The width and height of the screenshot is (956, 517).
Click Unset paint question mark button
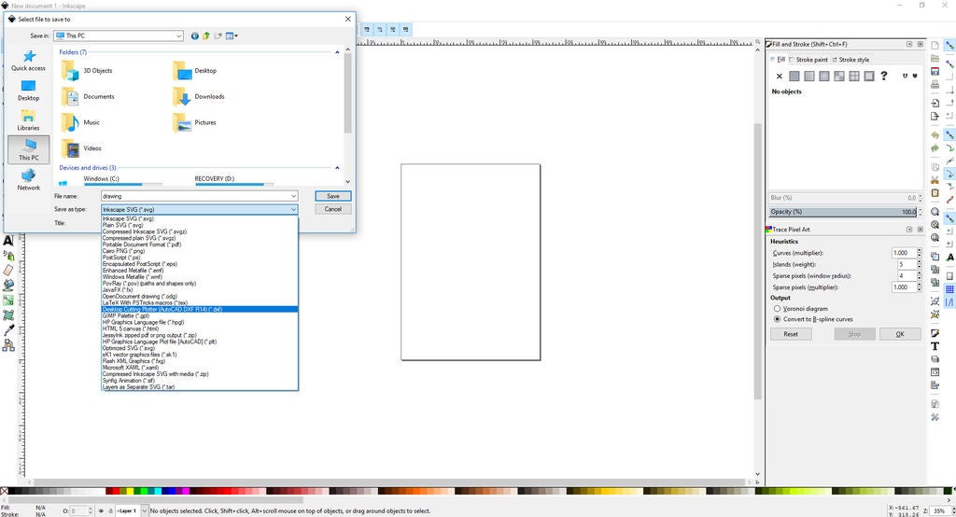(884, 77)
